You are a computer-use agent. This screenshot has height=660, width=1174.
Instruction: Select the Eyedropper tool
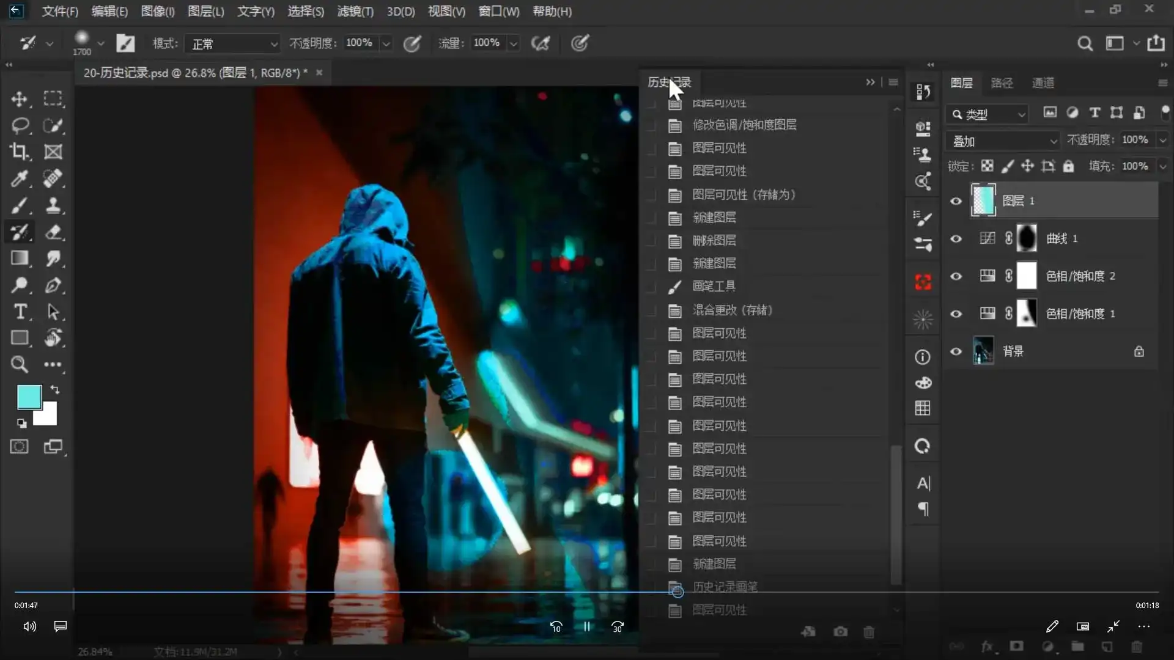pyautogui.click(x=20, y=178)
